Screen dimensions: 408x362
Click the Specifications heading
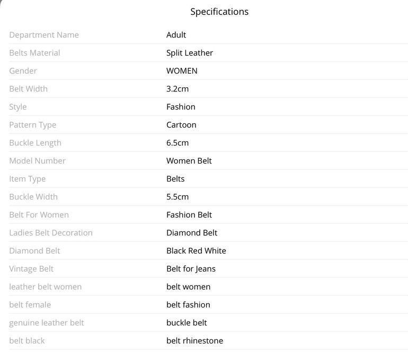pos(219,12)
